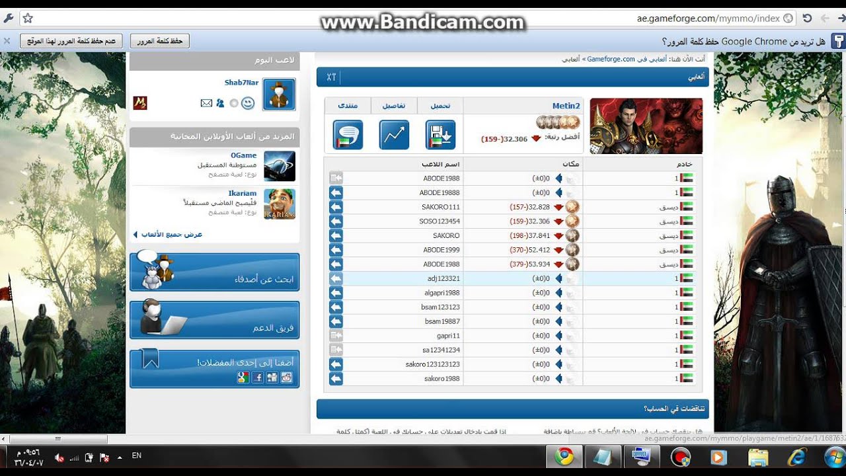Open the OGame game link
This screenshot has height=476, width=846.
click(x=243, y=155)
